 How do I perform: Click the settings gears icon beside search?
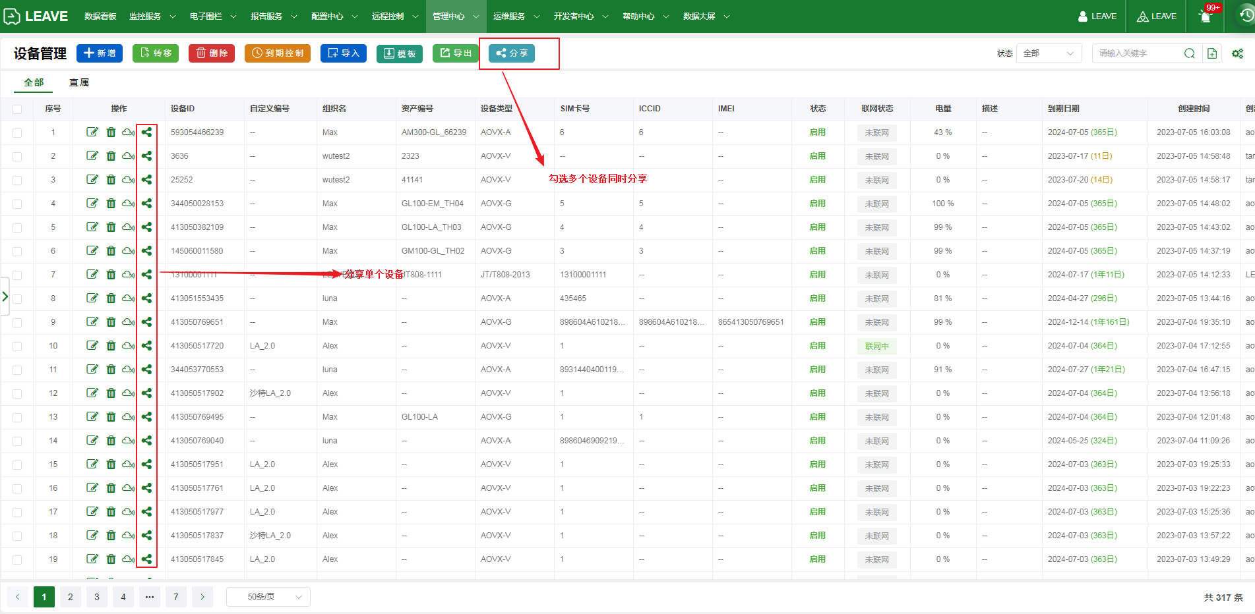(x=1237, y=53)
